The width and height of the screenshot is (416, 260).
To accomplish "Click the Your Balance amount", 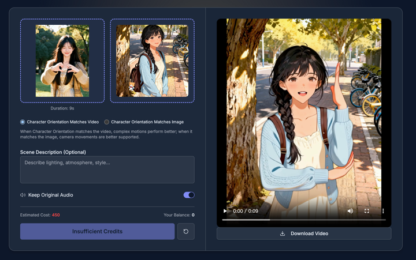I will pos(192,215).
